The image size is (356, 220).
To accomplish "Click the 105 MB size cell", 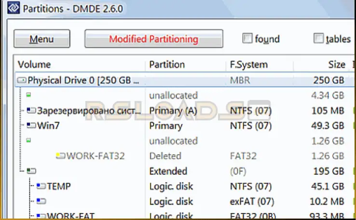I will (328, 110).
